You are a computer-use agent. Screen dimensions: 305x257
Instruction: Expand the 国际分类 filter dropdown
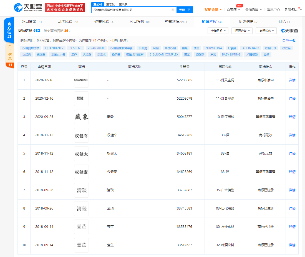242,31
